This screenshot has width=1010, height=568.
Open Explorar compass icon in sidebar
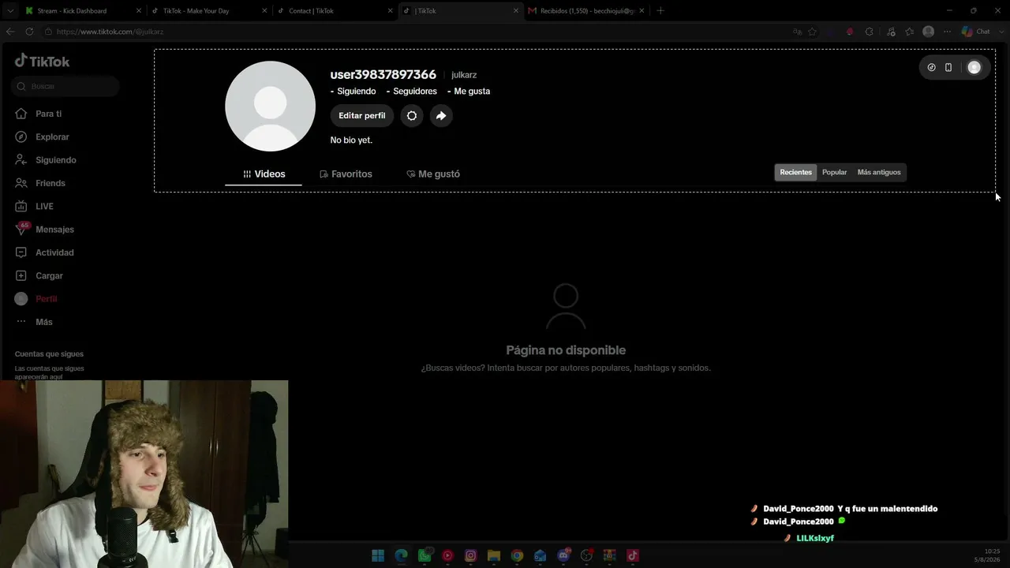pos(21,136)
